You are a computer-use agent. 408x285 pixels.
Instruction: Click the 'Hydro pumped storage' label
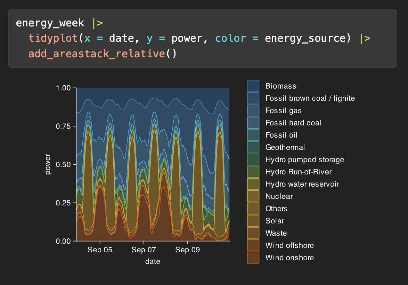pyautogui.click(x=305, y=160)
